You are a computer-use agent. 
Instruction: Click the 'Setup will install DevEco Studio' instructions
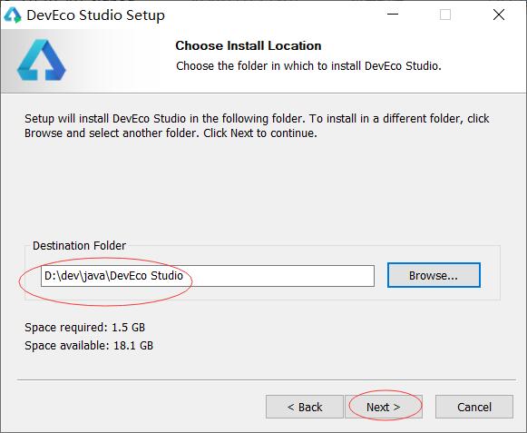tap(257, 126)
